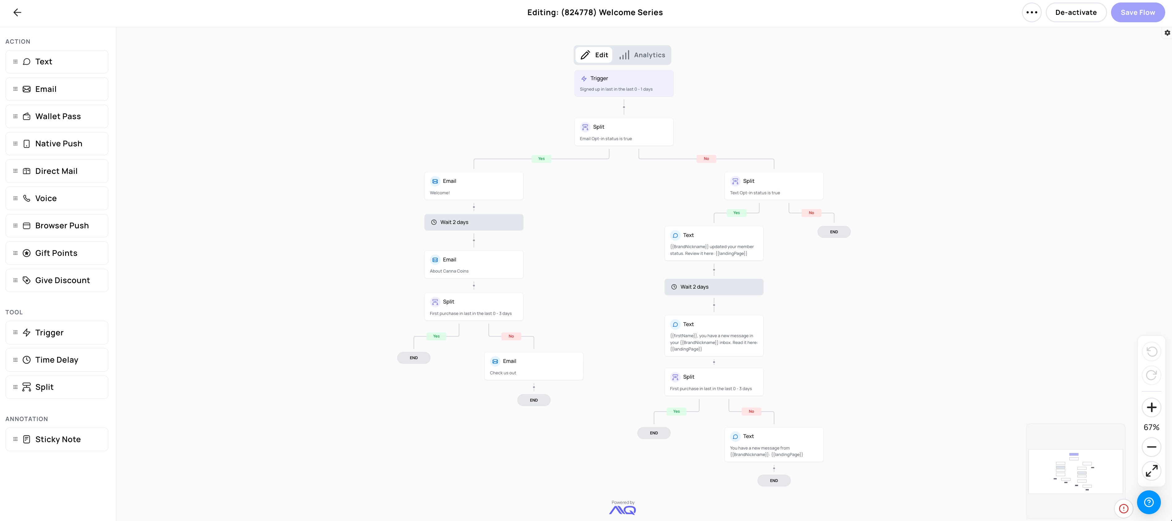Viewport: 1172px width, 521px height.
Task: Click the De-activate button
Action: pos(1075,12)
